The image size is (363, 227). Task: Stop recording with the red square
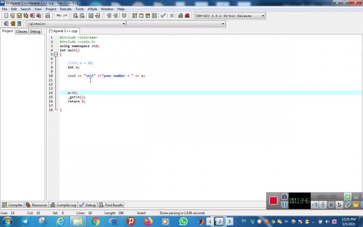(273, 201)
